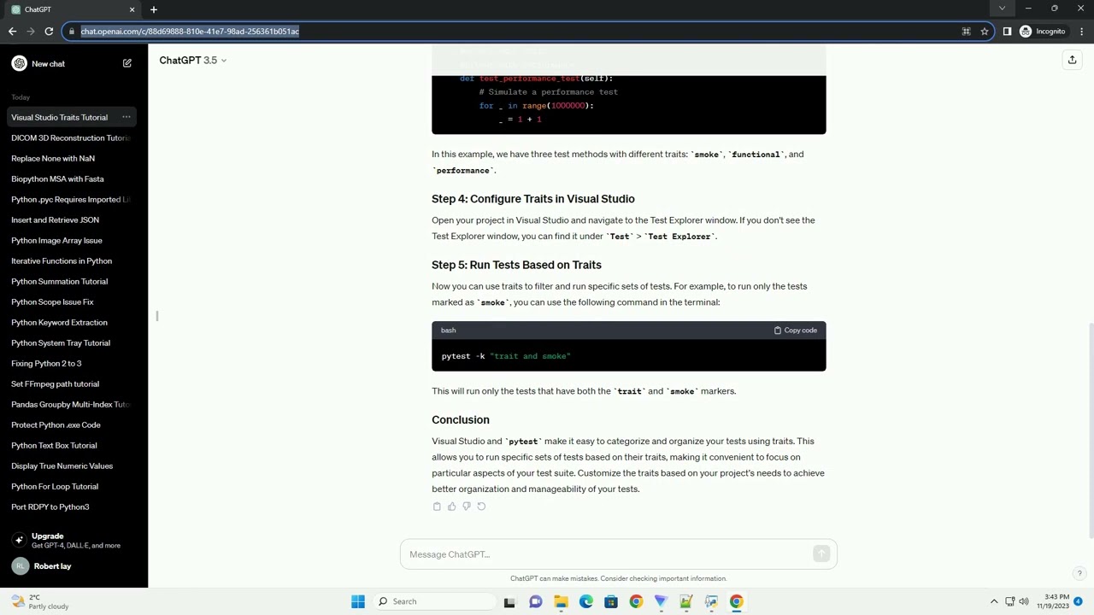The height and width of the screenshot is (615, 1094).
Task: Click the pytest -k command text
Action: [x=506, y=356]
